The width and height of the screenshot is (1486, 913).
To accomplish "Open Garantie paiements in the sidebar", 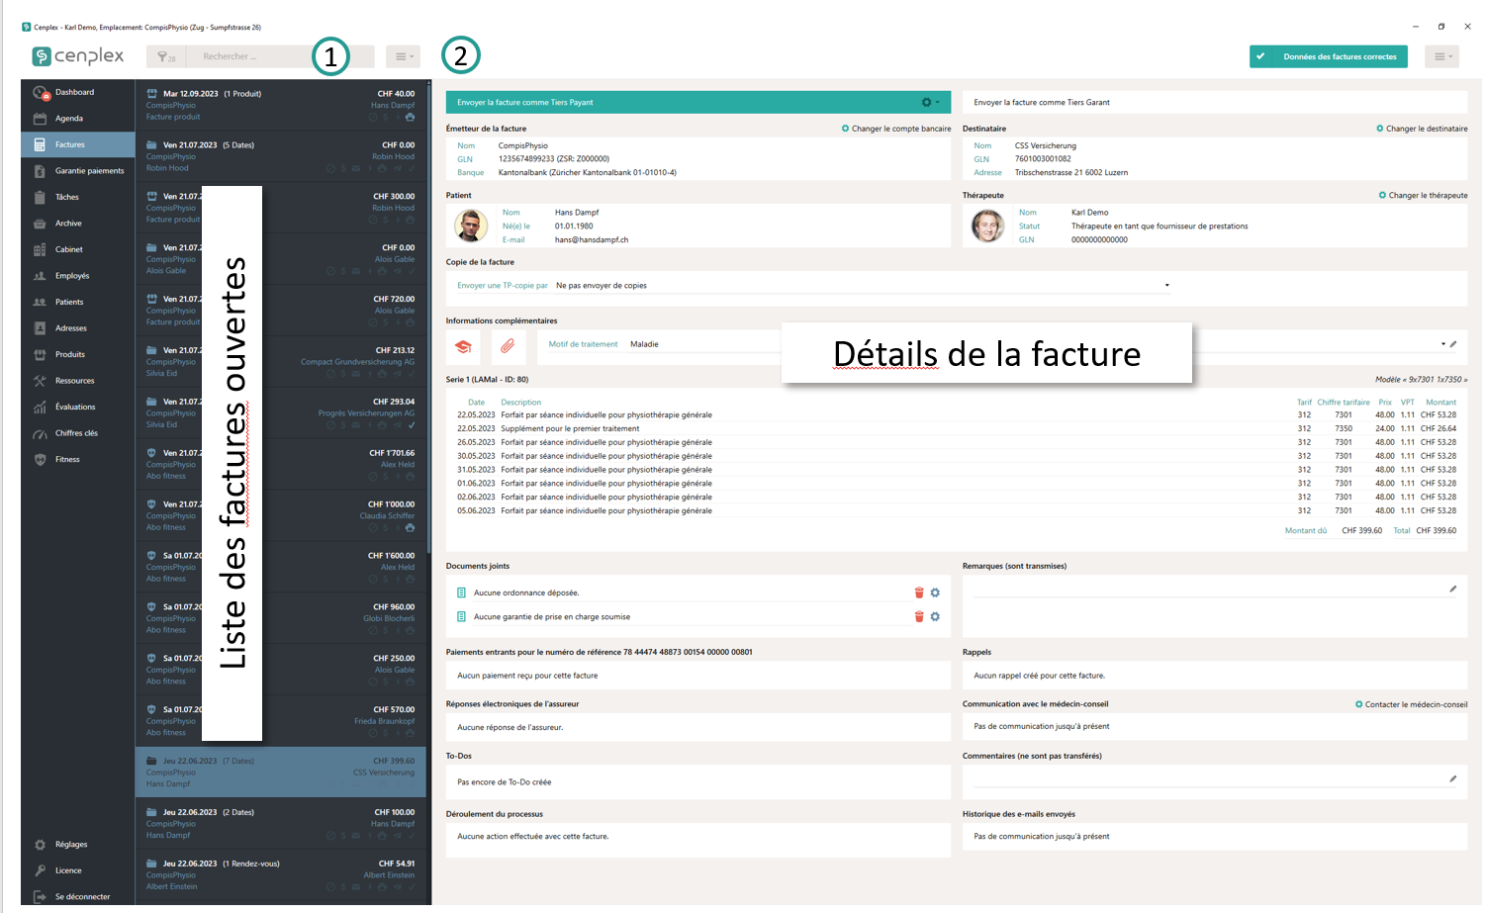I will pos(89,171).
